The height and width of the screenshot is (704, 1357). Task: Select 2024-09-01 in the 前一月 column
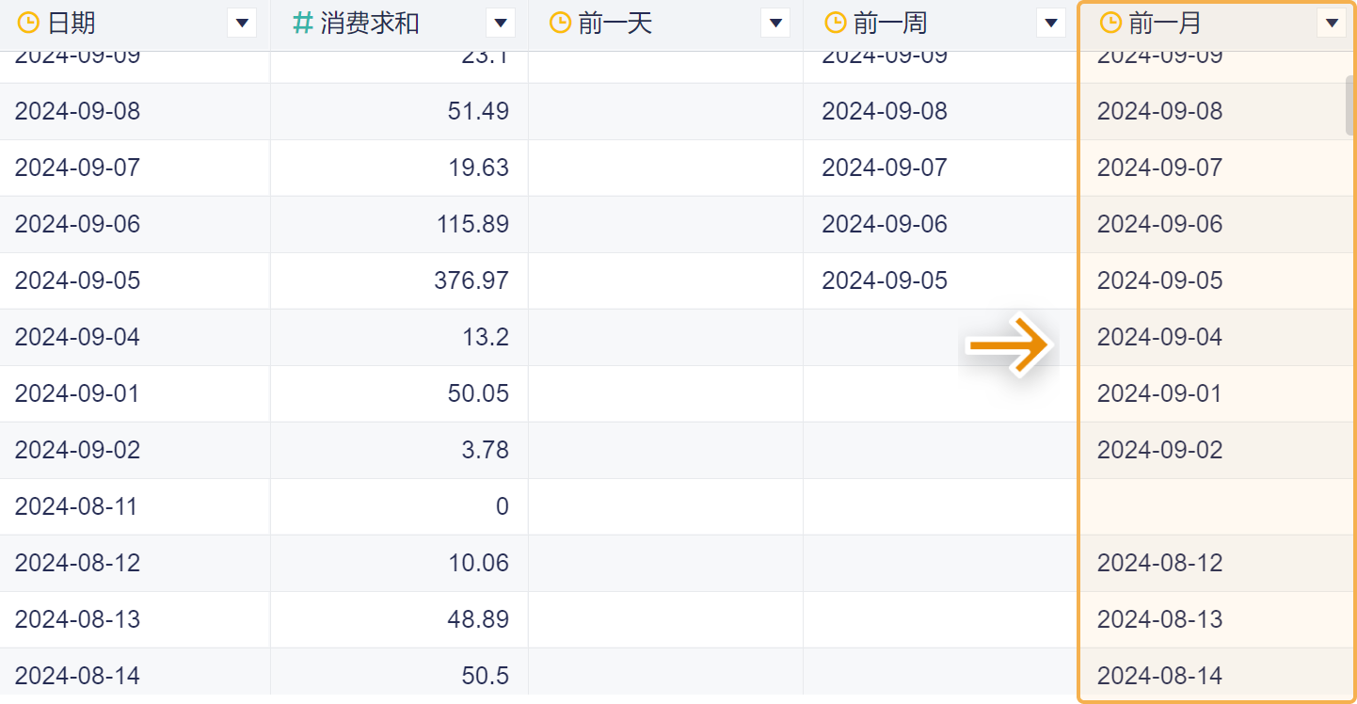[x=1160, y=393]
